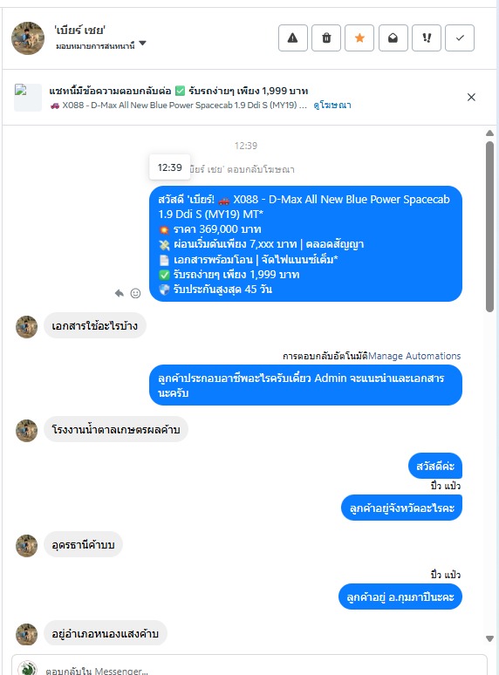Open the customer's profile picture in header
The width and height of the screenshot is (499, 675).
[x=28, y=38]
